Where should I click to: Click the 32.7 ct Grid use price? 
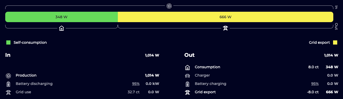pyautogui.click(x=134, y=92)
